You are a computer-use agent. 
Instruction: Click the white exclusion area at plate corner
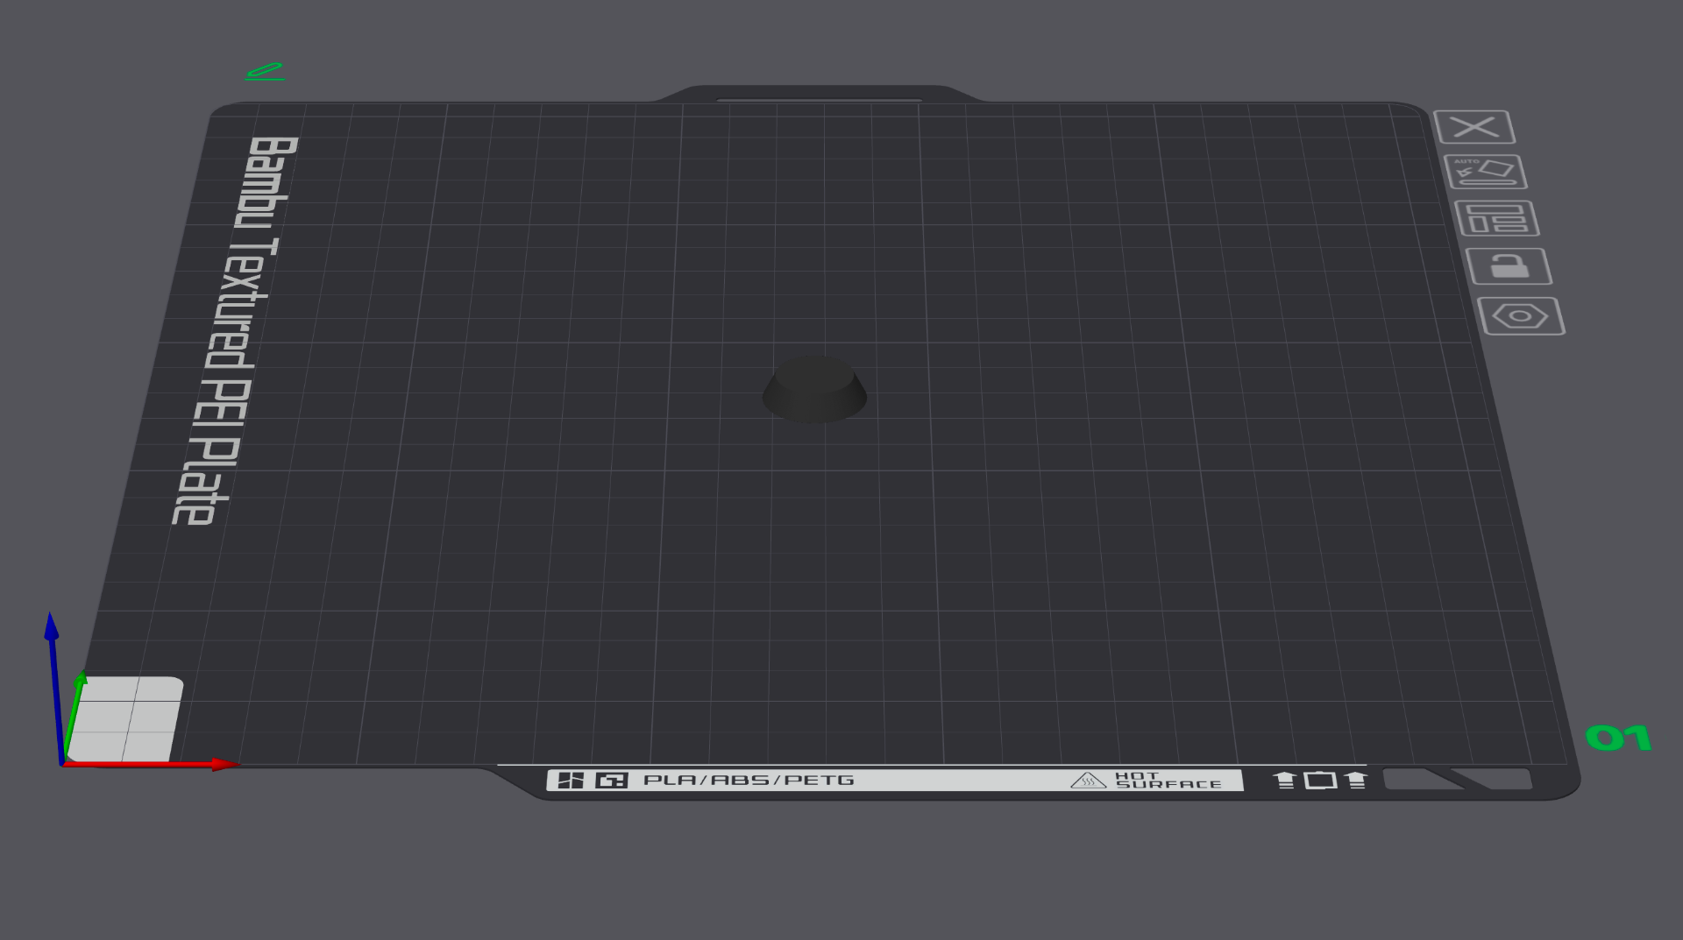(x=125, y=719)
